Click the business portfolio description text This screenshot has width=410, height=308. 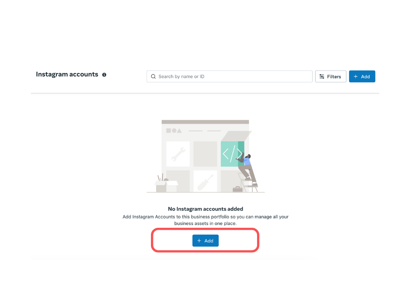click(x=205, y=220)
